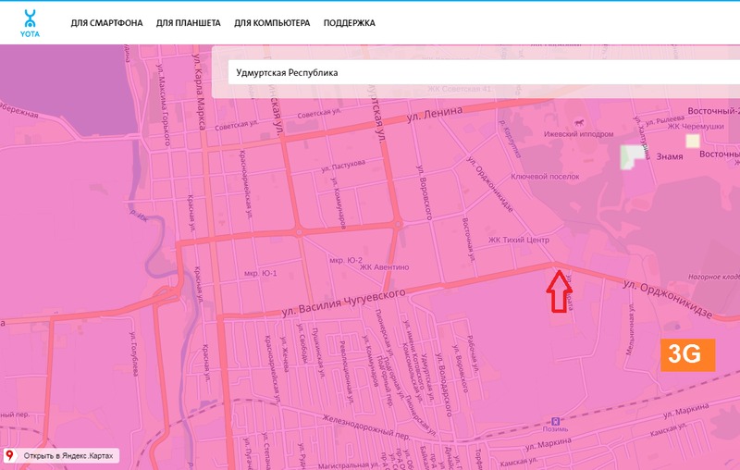Click the 'Восточная ул.' street label
Screen dimensions: 740x470
468,241
